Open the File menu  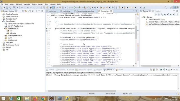(x=2, y=4)
